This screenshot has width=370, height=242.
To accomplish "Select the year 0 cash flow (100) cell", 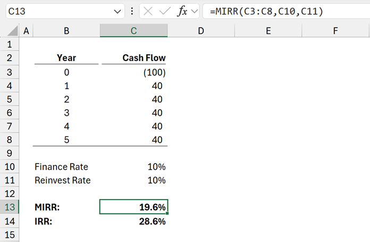I will click(133, 72).
